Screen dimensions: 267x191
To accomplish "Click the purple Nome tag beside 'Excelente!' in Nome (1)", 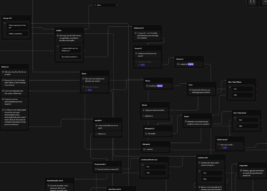I will pos(191,64).
